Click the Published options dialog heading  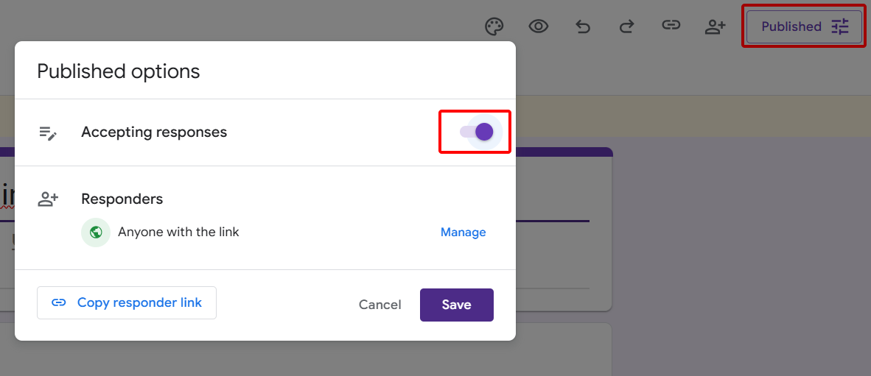coord(119,71)
